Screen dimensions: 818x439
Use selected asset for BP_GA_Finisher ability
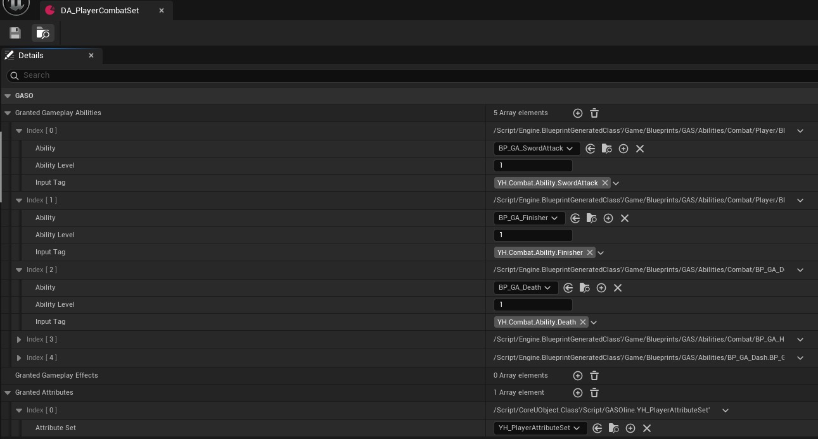click(x=575, y=218)
